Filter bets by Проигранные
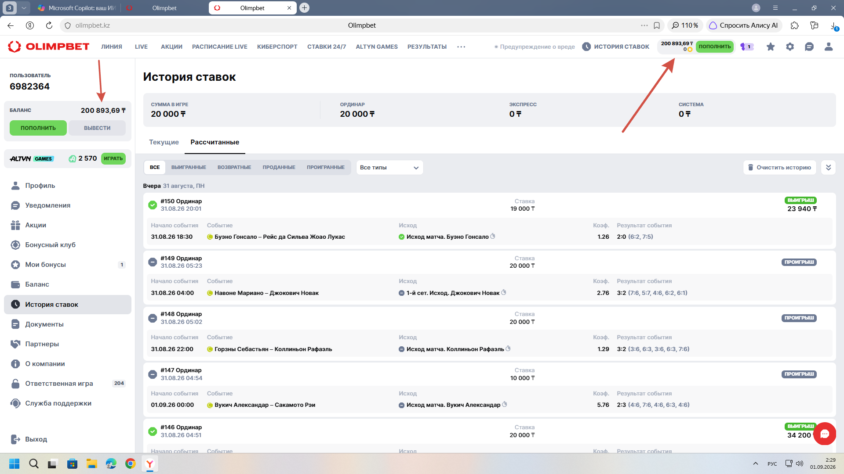Image resolution: width=844 pixels, height=474 pixels. pyautogui.click(x=326, y=168)
